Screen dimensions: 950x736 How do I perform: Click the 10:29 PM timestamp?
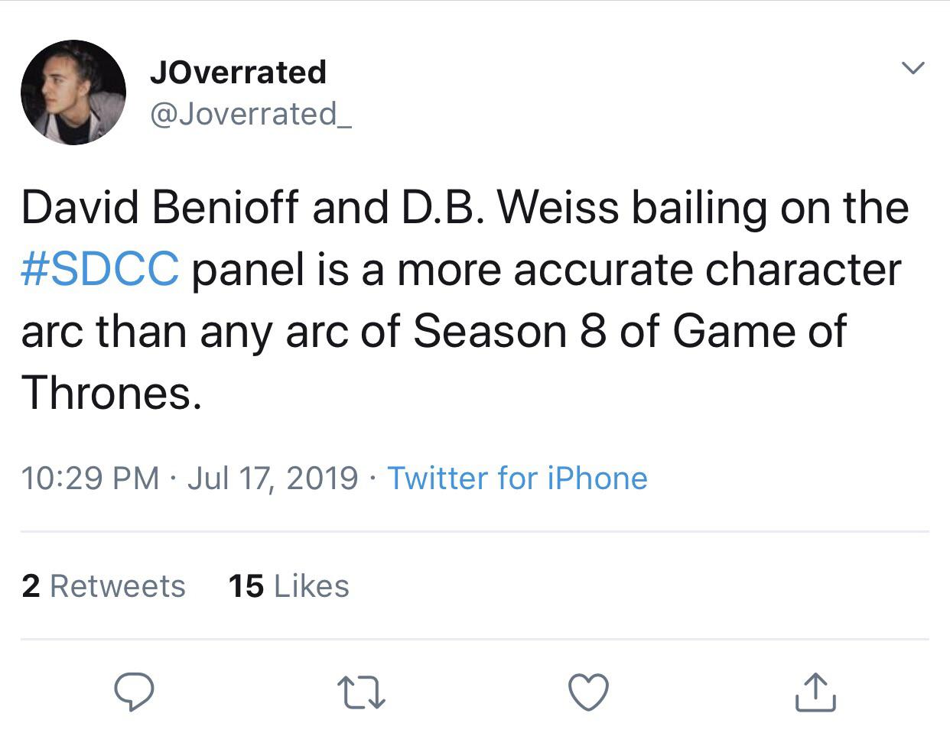coord(90,478)
